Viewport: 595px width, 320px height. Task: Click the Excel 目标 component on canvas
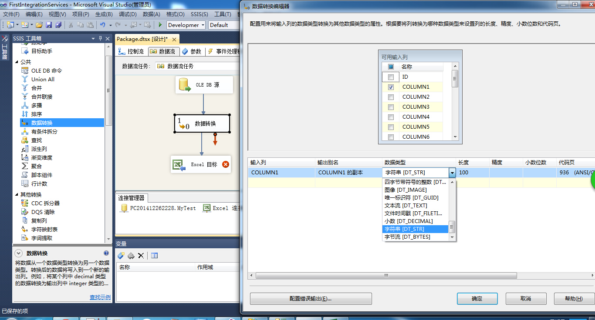201,164
